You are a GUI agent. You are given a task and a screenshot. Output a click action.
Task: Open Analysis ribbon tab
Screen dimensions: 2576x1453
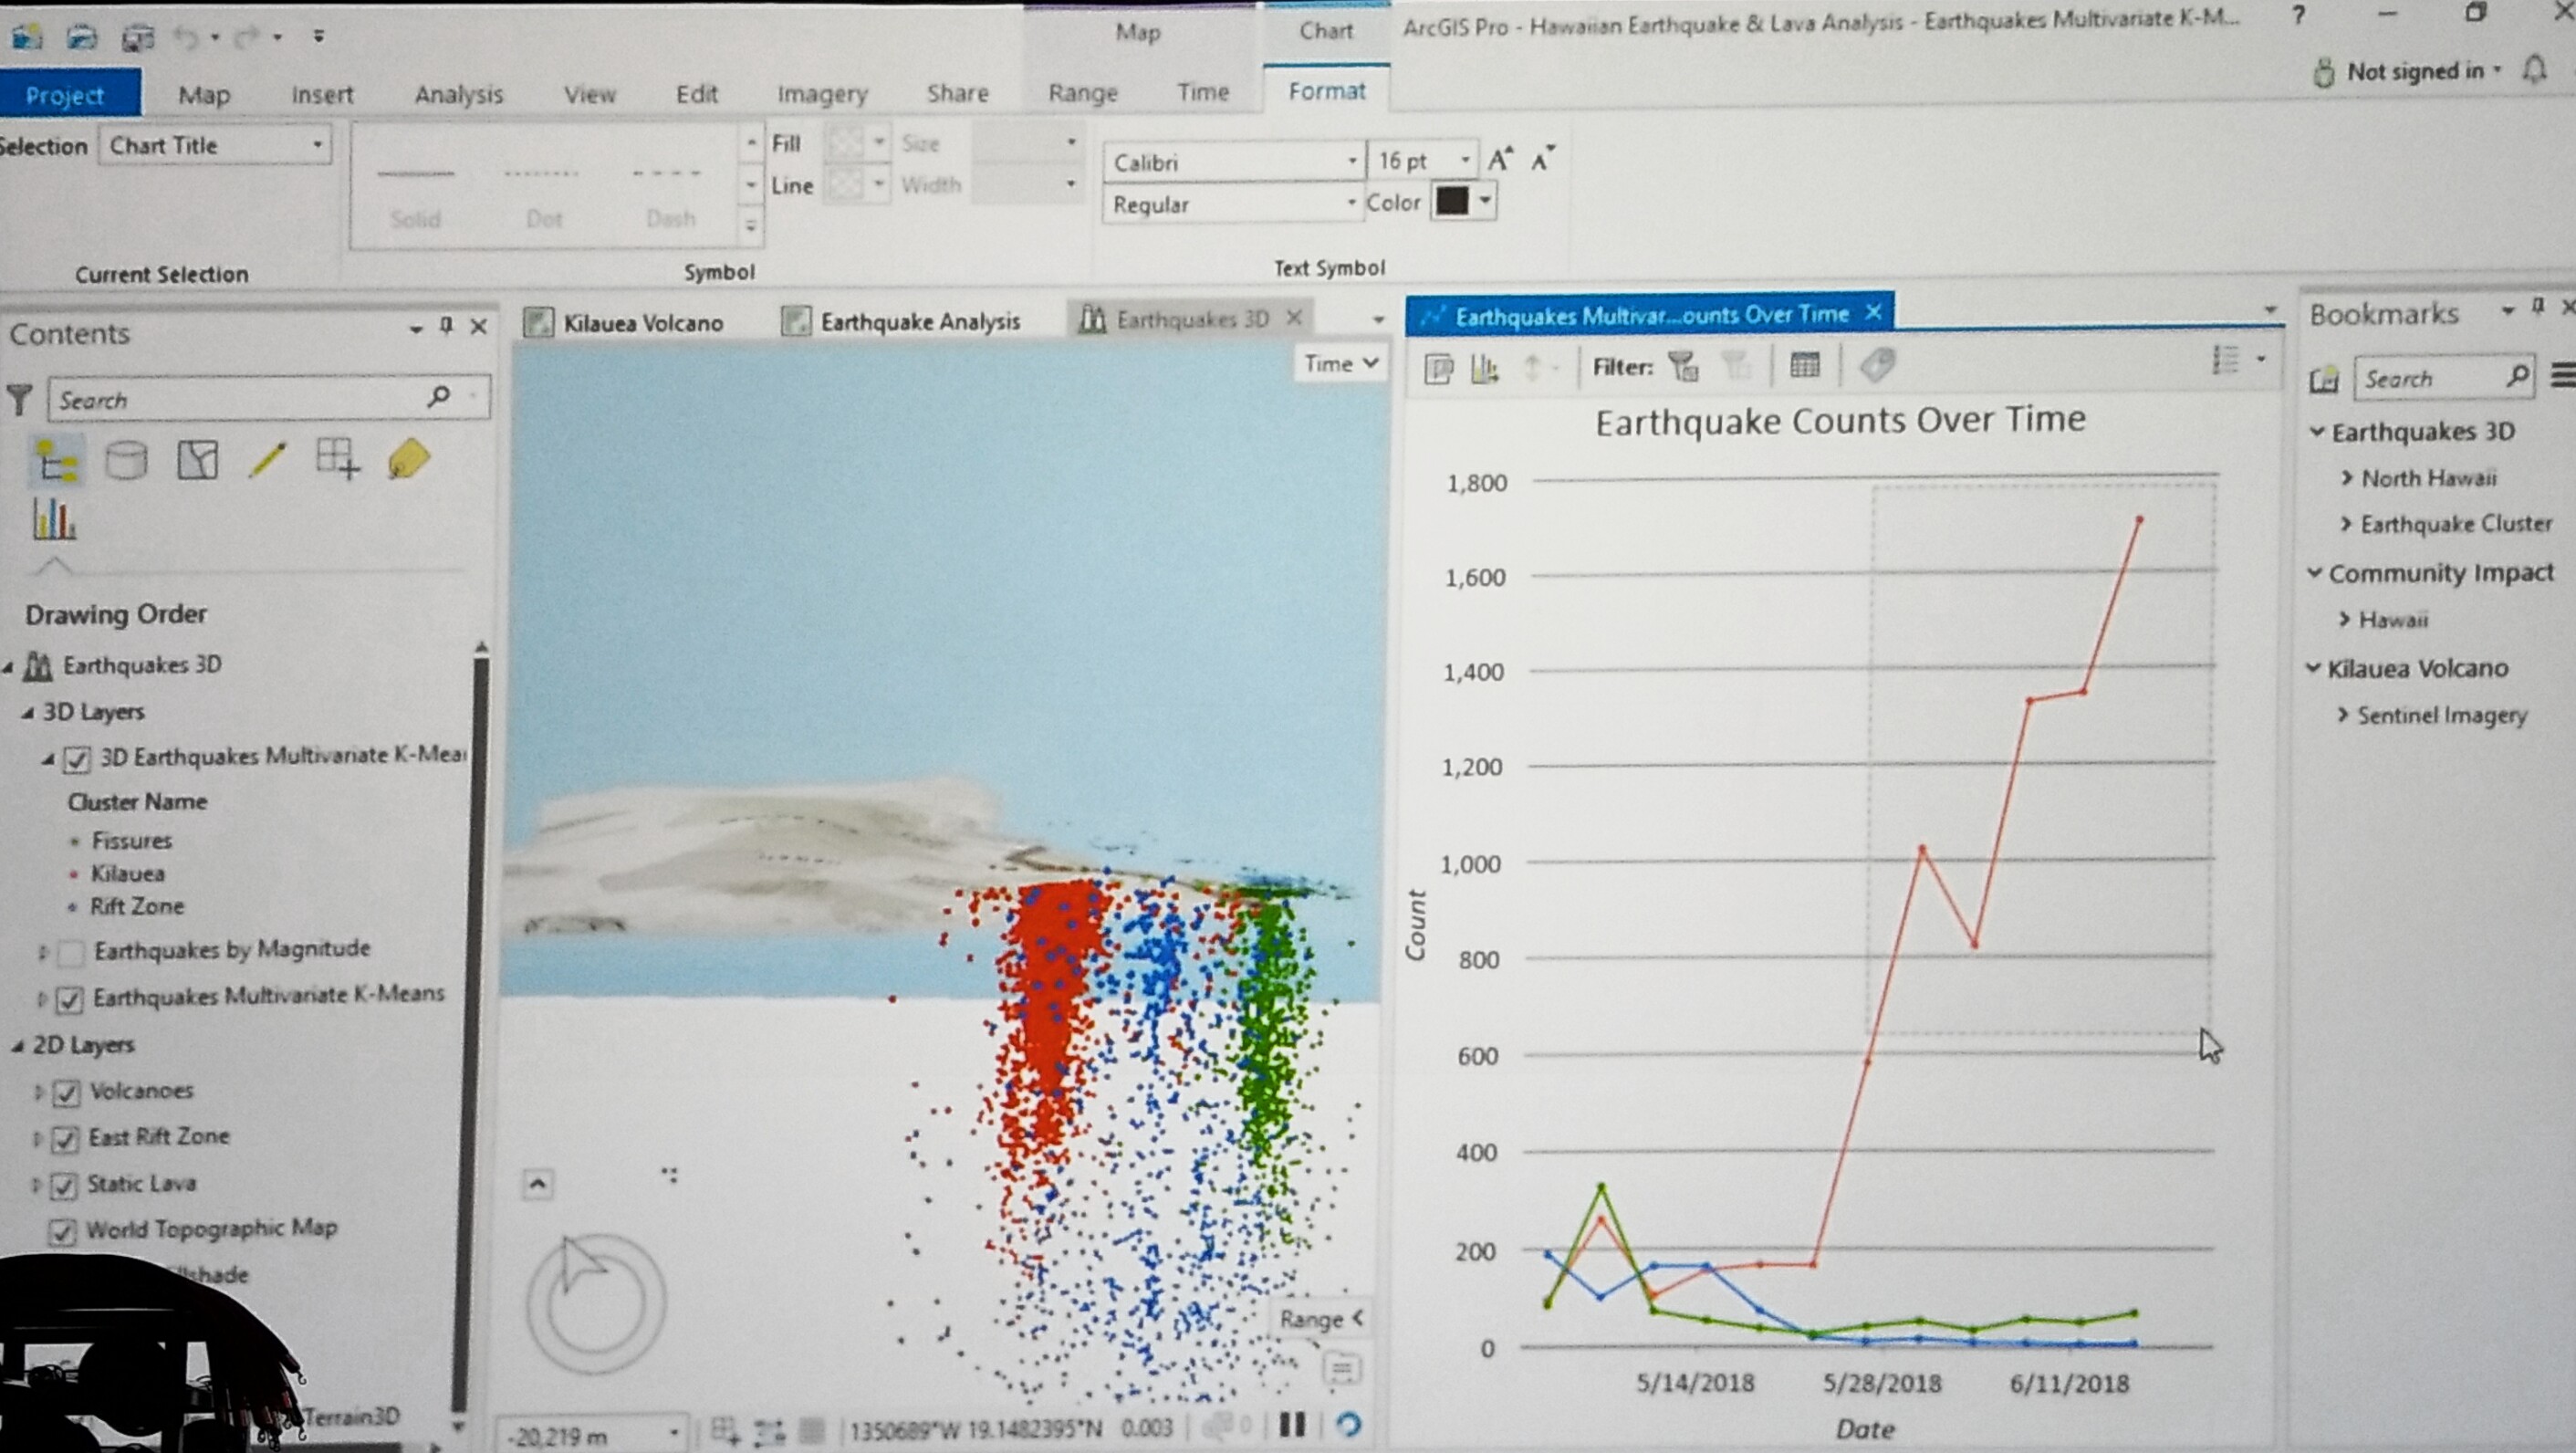pyautogui.click(x=459, y=94)
